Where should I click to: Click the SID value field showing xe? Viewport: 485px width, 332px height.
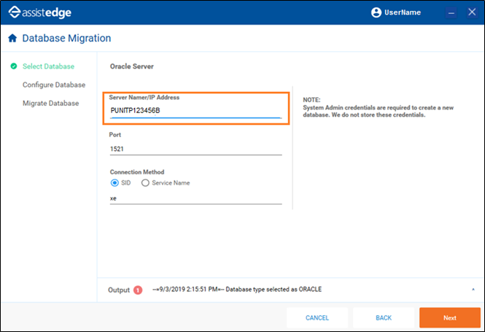pyautogui.click(x=195, y=198)
